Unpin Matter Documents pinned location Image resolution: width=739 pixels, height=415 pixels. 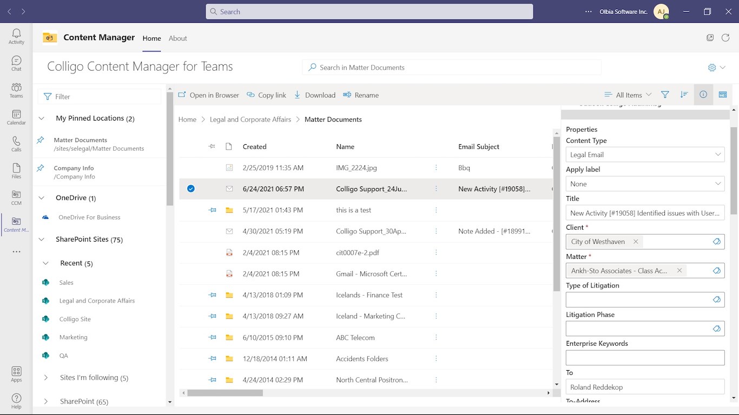click(x=41, y=140)
